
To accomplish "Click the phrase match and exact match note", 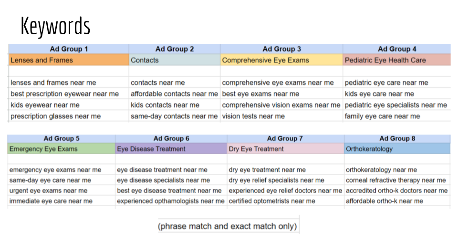I will (x=228, y=226).
